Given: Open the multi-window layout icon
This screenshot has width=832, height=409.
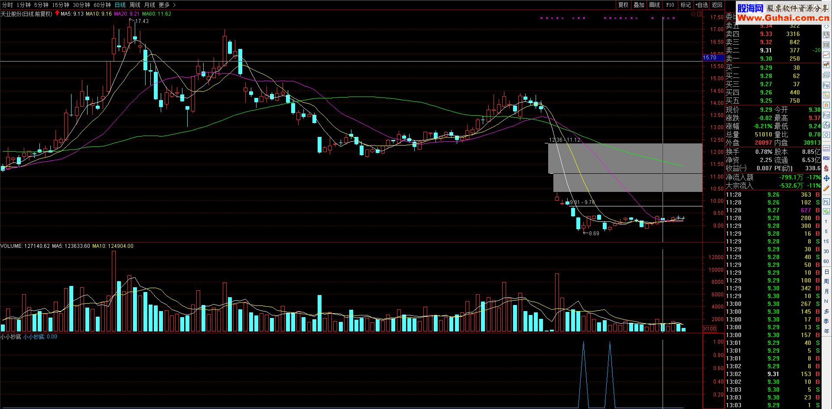Looking at the screenshot, I should (x=826, y=75).
